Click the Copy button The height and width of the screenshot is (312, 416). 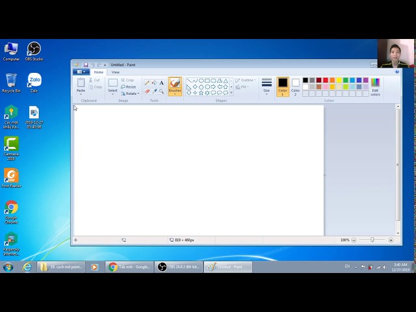pos(96,87)
